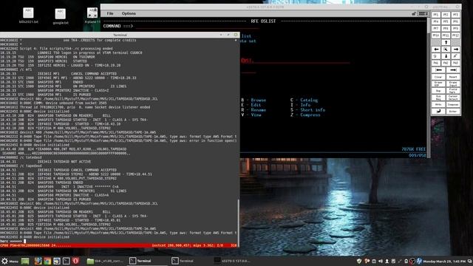Click the keypad toggle icon in x3270 menu bar
Image resolution: width=473 pixels, height=266 pixels.
click(x=423, y=13)
